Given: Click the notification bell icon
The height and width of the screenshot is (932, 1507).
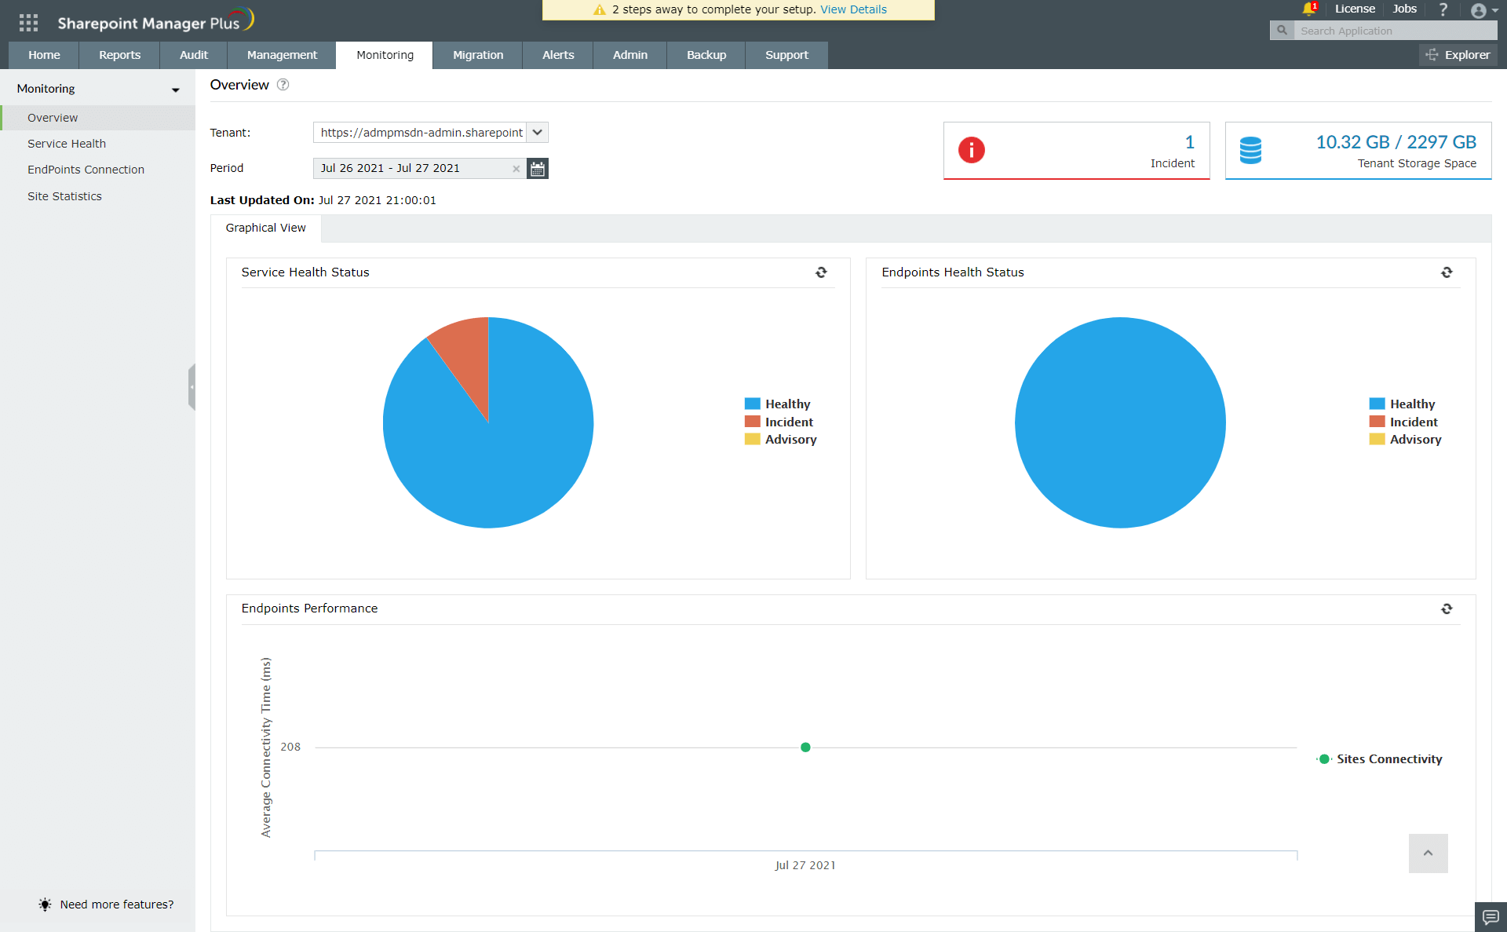Looking at the screenshot, I should coord(1306,9).
